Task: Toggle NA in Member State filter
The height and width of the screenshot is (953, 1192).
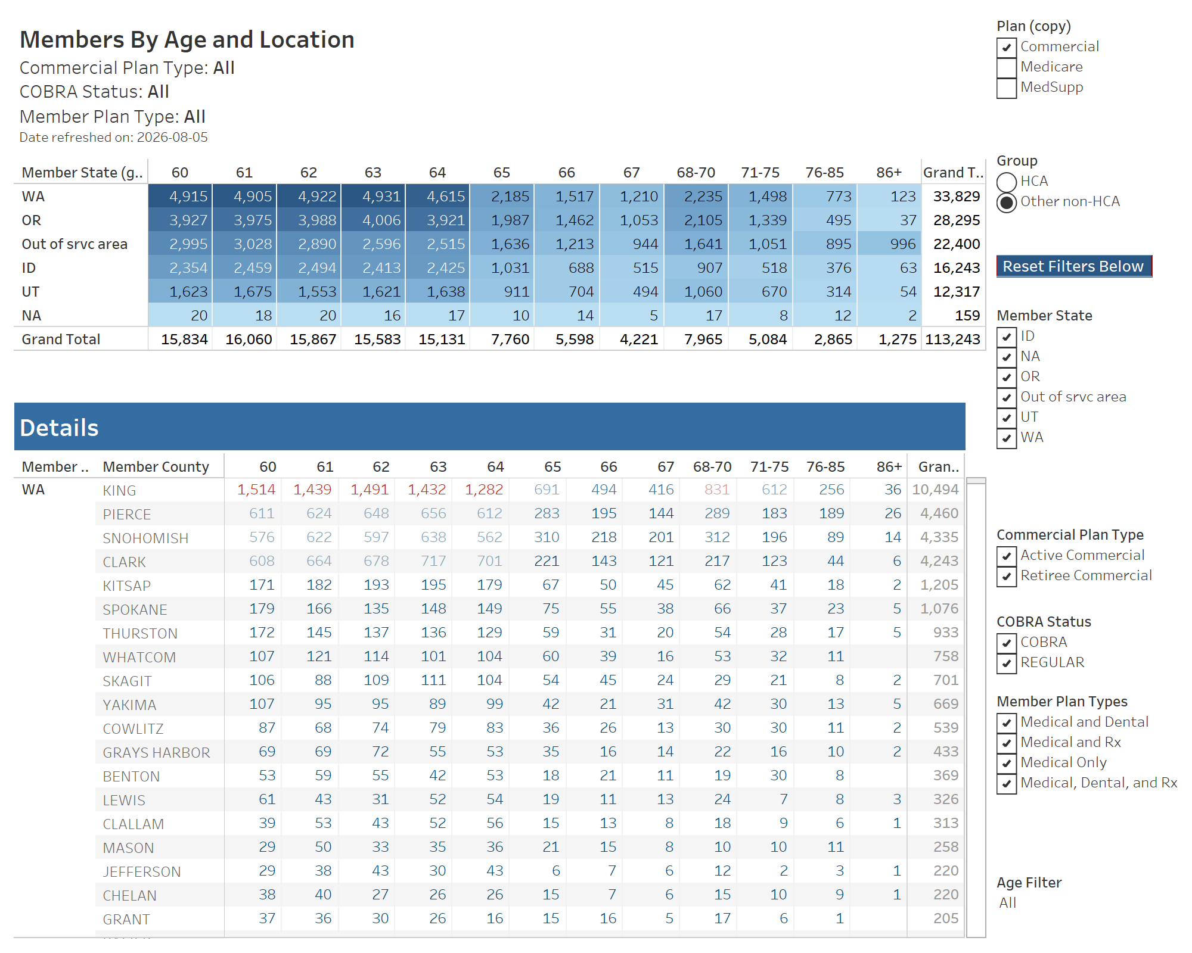Action: (1007, 357)
